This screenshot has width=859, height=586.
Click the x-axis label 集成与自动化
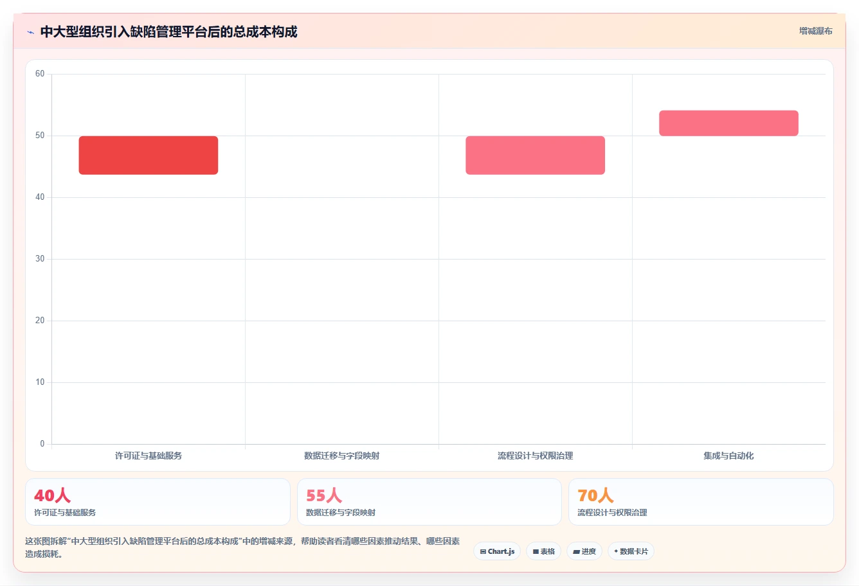click(x=728, y=456)
